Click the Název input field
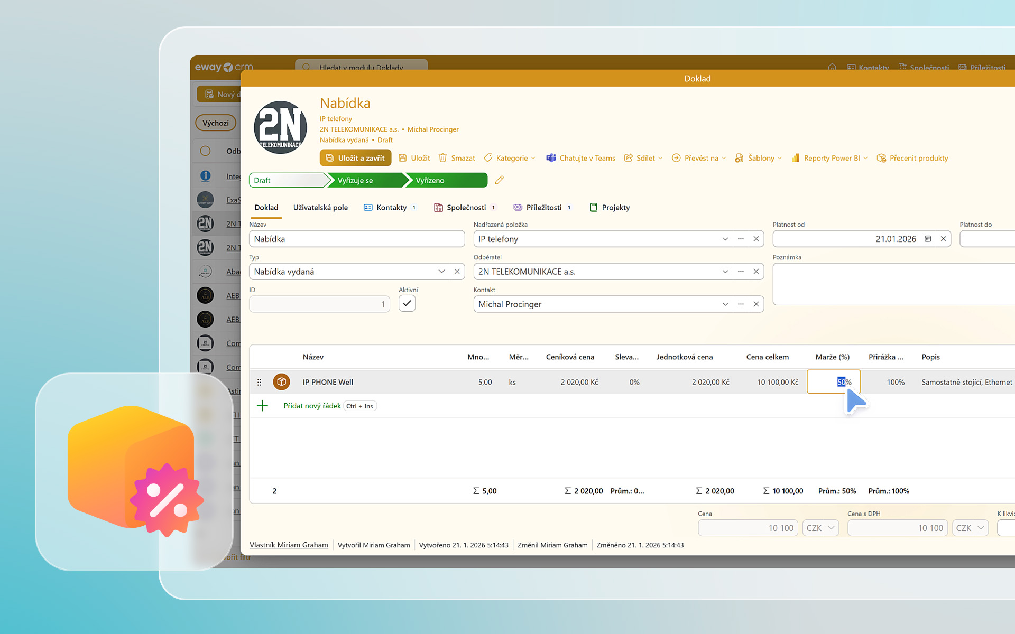The image size is (1015, 634). (x=357, y=239)
